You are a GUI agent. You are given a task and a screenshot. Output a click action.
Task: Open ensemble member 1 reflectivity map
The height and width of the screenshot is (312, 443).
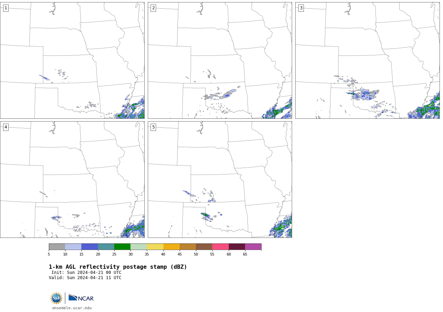[x=72, y=60]
